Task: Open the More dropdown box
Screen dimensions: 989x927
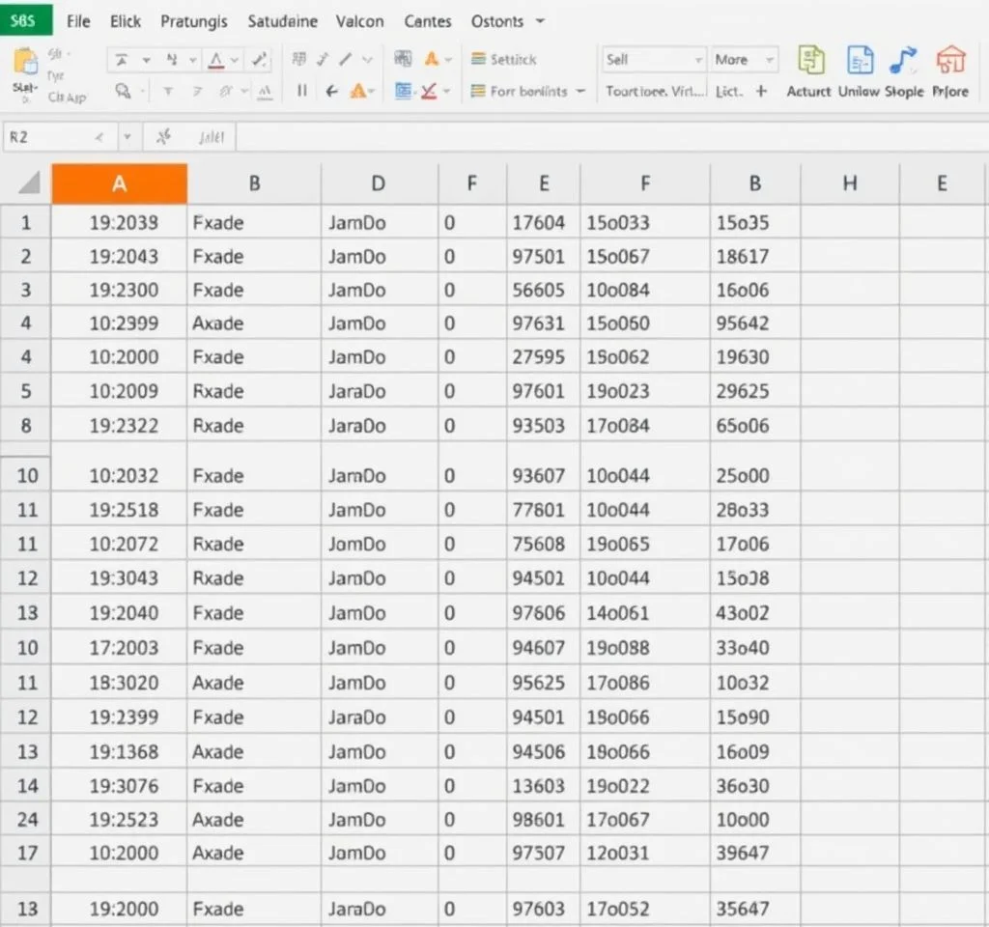Action: (744, 60)
